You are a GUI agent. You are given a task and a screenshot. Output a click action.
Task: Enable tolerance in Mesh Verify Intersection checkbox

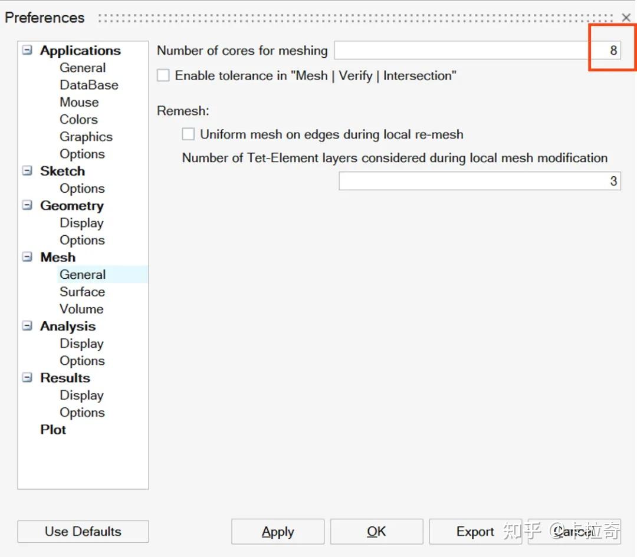(x=163, y=75)
